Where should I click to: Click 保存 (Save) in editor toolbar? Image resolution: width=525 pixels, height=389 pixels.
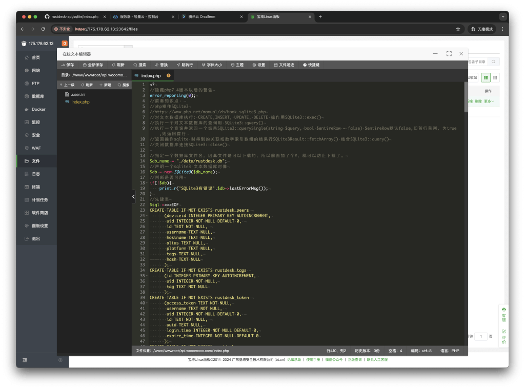[67, 65]
